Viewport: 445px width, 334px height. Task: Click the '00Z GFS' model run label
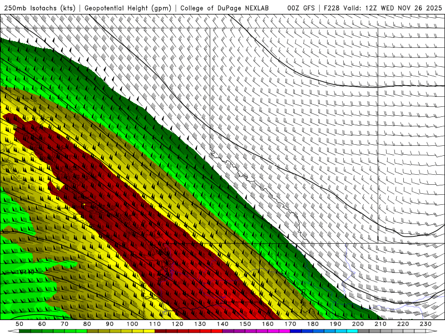(x=301, y=8)
